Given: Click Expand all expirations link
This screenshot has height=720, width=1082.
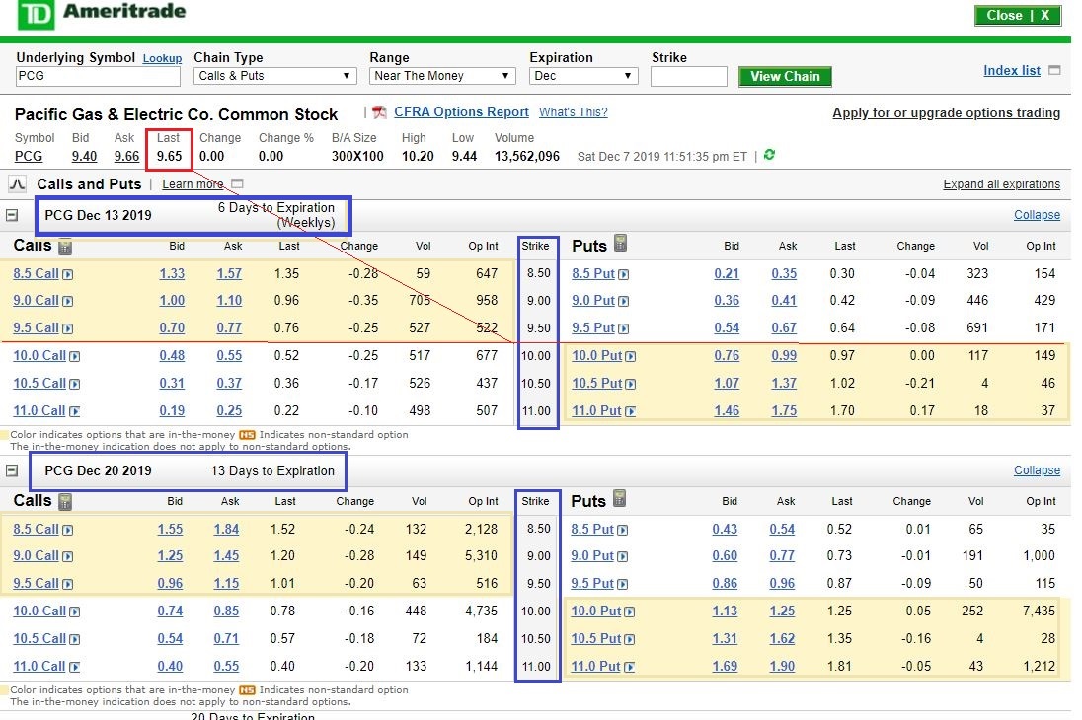Looking at the screenshot, I should tap(1001, 184).
